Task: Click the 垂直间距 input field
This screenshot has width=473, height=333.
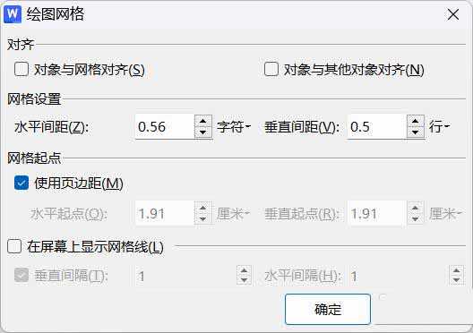Action: [x=377, y=126]
